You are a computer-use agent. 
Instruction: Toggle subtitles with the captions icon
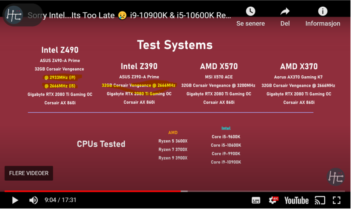tap(256, 200)
